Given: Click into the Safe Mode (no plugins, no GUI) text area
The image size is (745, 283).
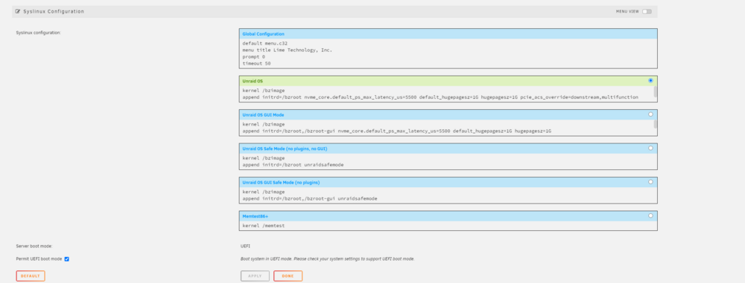Looking at the screenshot, I should [448, 161].
